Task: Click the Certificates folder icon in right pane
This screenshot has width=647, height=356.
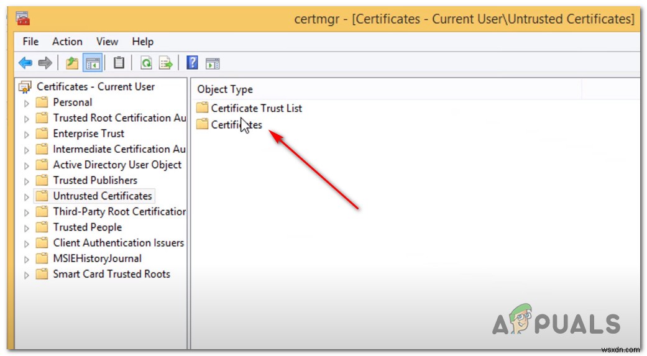Action: [x=202, y=124]
